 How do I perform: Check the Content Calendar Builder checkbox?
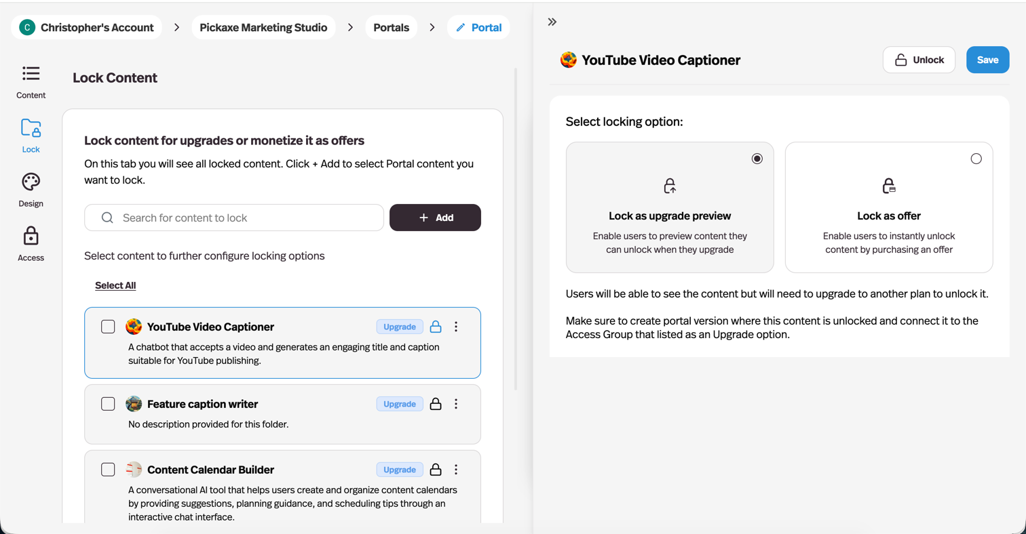pyautogui.click(x=108, y=469)
